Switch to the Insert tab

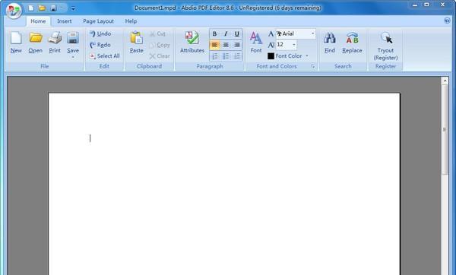pyautogui.click(x=65, y=21)
